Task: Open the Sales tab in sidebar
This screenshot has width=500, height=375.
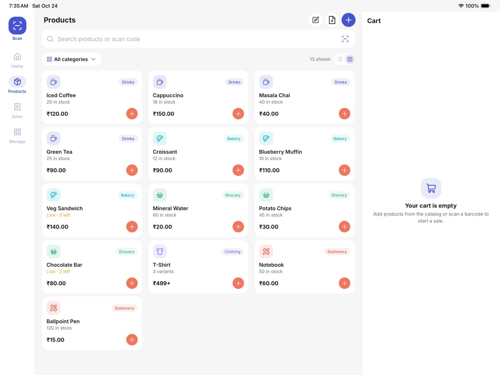Action: (17, 111)
